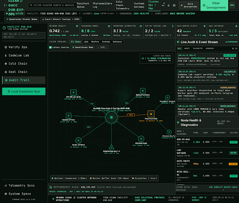This screenshot has width=239, height=203.
Task: Select the Weighbridge Bay triangle node
Action: click(x=112, y=147)
